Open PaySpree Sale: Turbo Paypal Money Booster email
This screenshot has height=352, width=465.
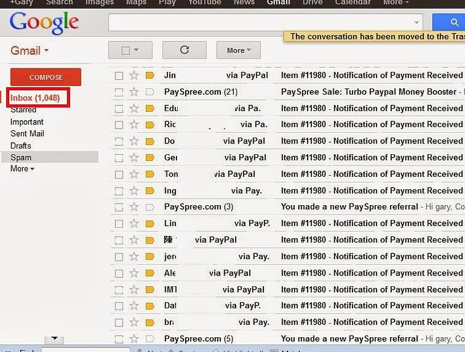point(368,92)
